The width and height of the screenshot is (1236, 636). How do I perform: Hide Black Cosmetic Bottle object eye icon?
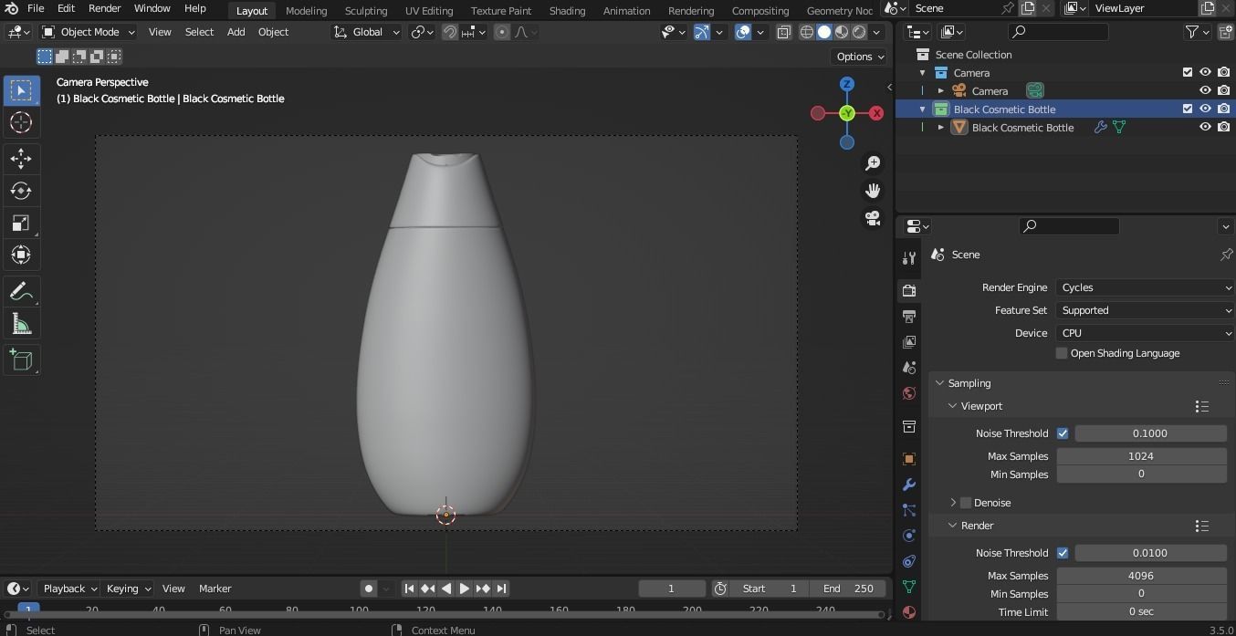(x=1205, y=127)
